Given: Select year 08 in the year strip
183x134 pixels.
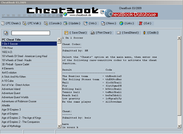Looking at the screenshot, I should (x=57, y=16).
